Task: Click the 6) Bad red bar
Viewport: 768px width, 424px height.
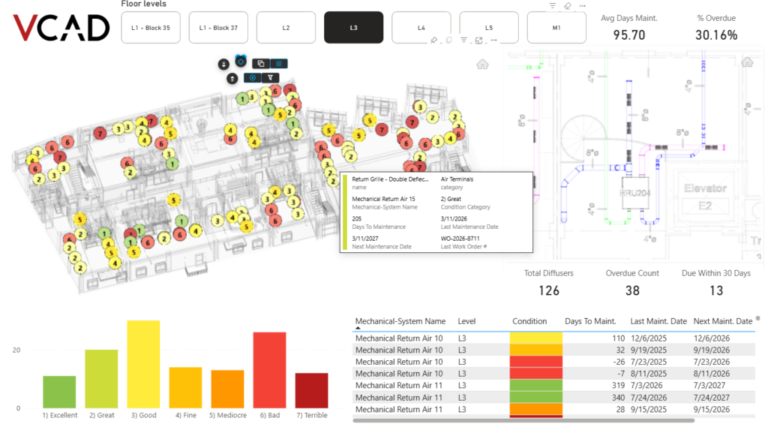Action: pyautogui.click(x=269, y=370)
